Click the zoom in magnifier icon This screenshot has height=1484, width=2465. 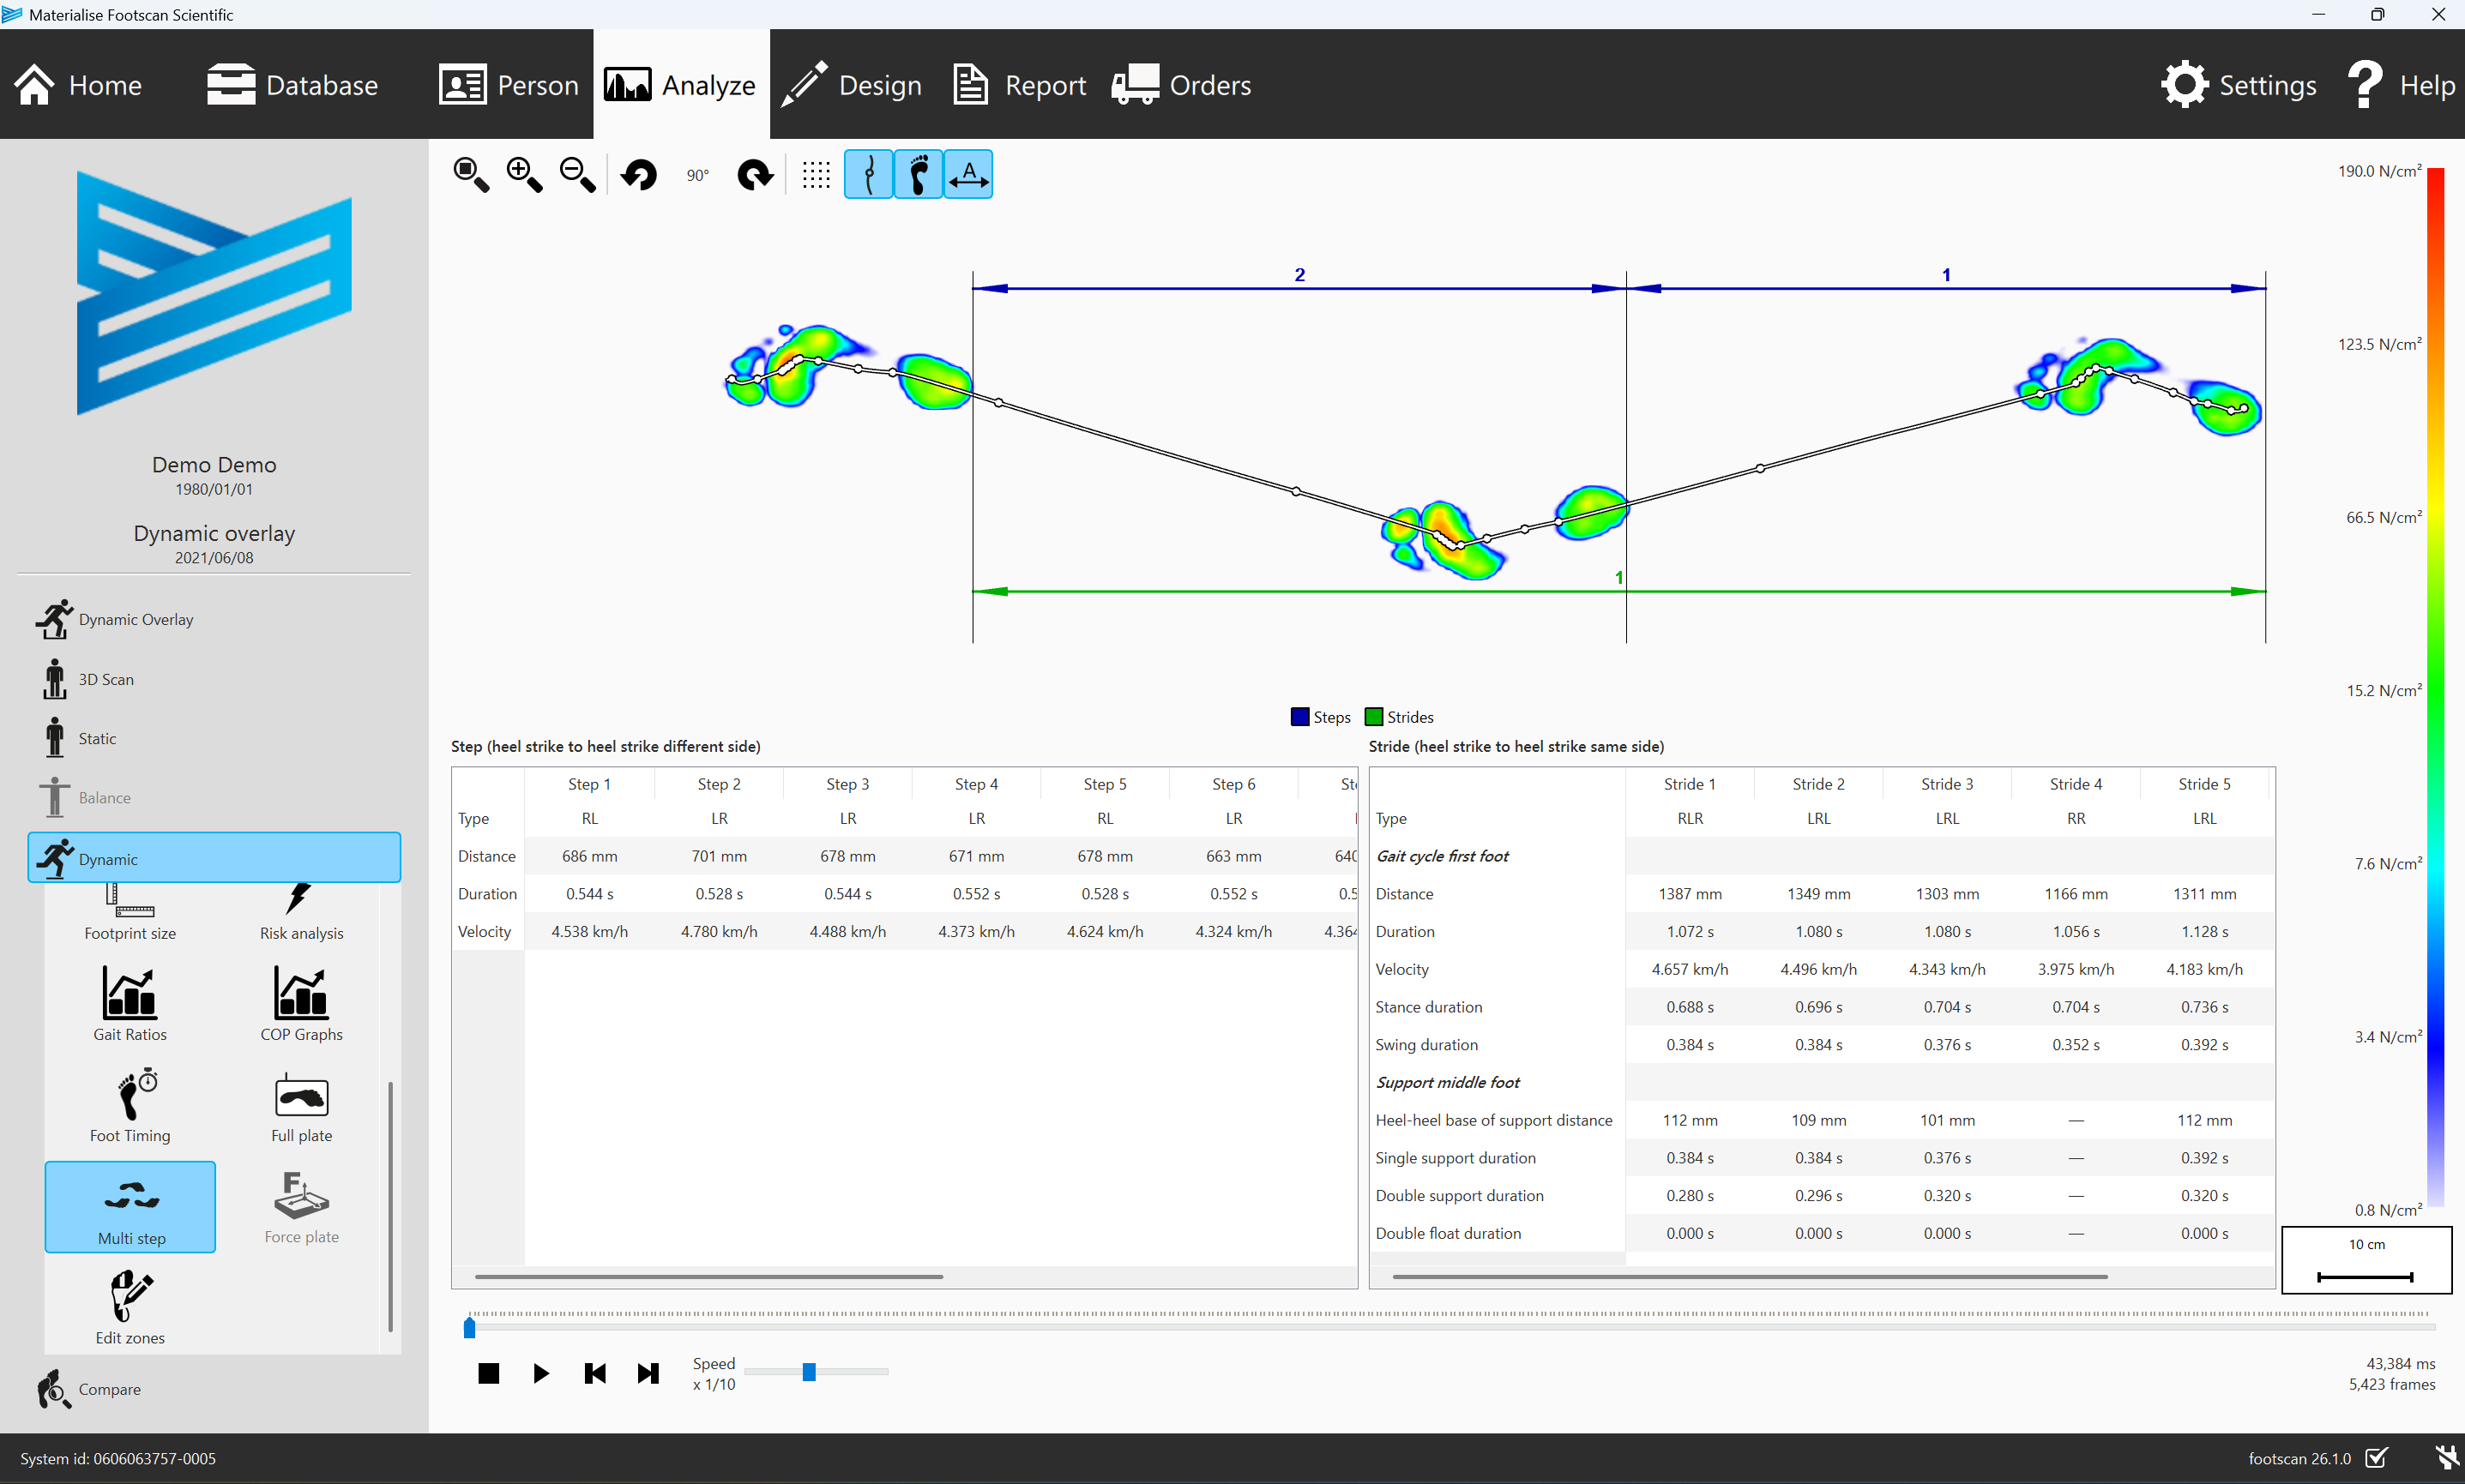(x=524, y=175)
